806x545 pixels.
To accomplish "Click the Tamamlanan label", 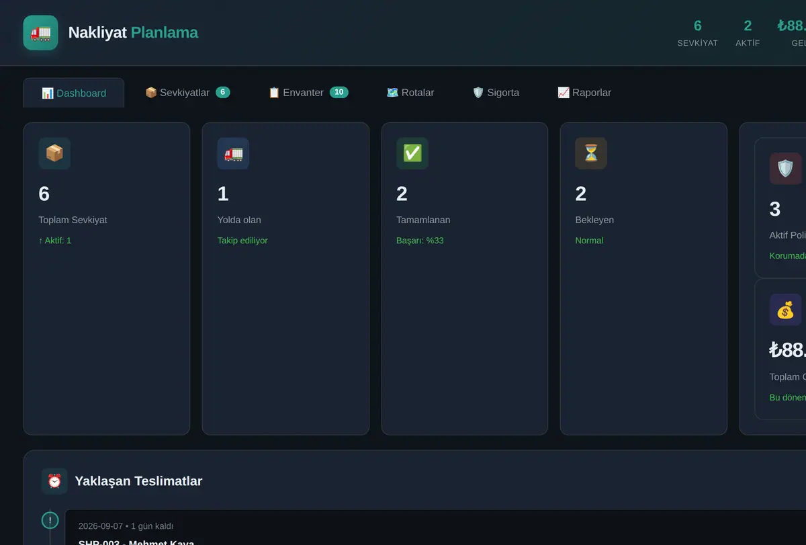I will [x=423, y=220].
